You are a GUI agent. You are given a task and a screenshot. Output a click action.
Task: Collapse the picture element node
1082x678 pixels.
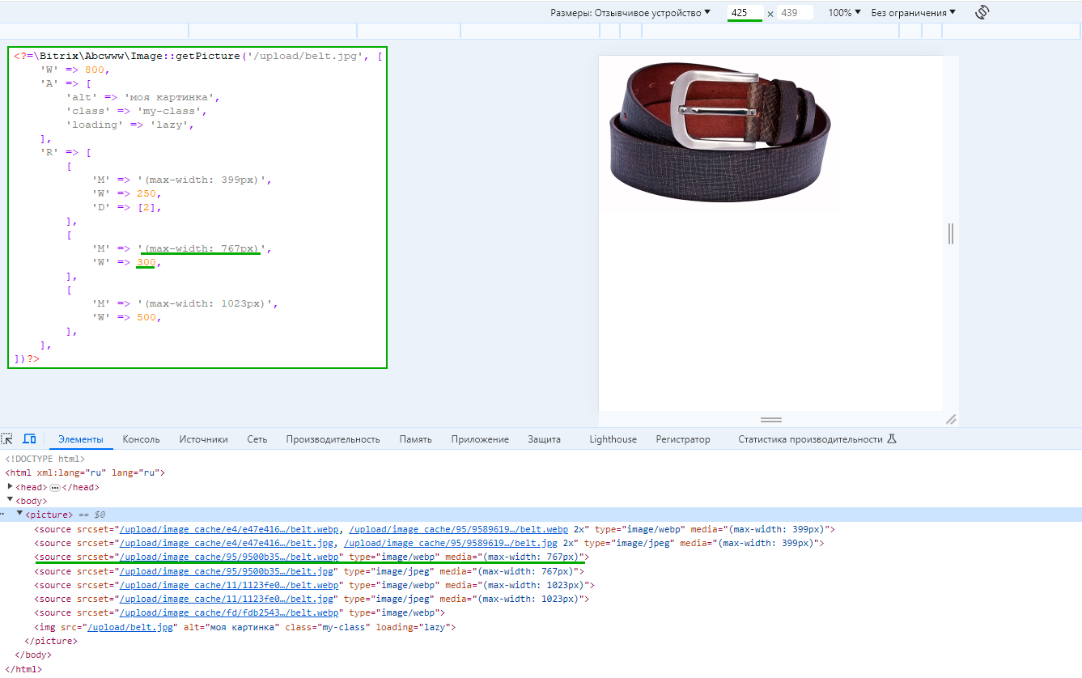point(19,515)
